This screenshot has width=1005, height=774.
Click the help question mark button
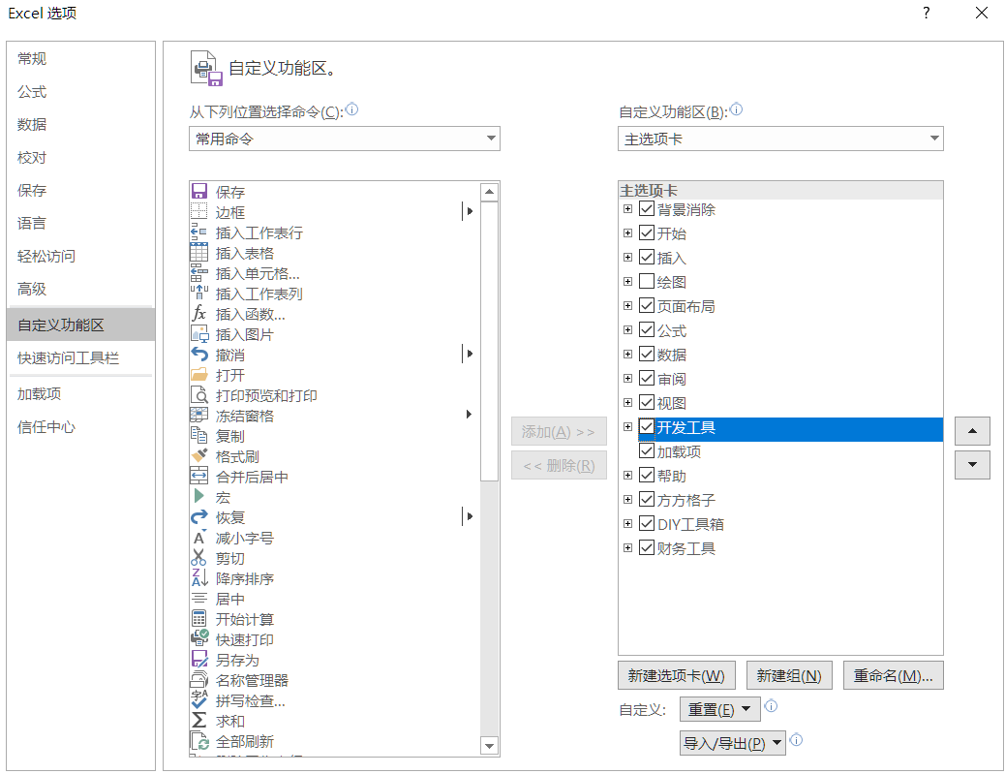(x=927, y=13)
